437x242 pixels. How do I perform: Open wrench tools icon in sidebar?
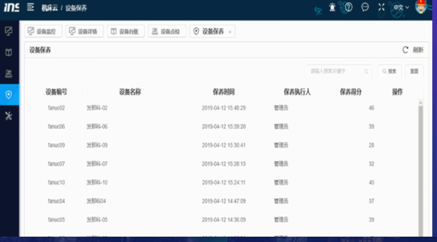tap(9, 116)
